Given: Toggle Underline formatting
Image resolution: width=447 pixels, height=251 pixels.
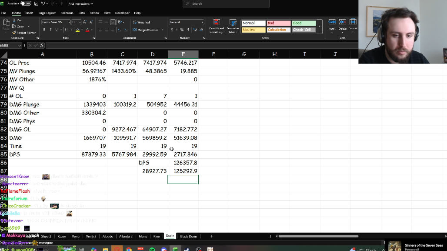Looking at the screenshot, I should (57, 30).
